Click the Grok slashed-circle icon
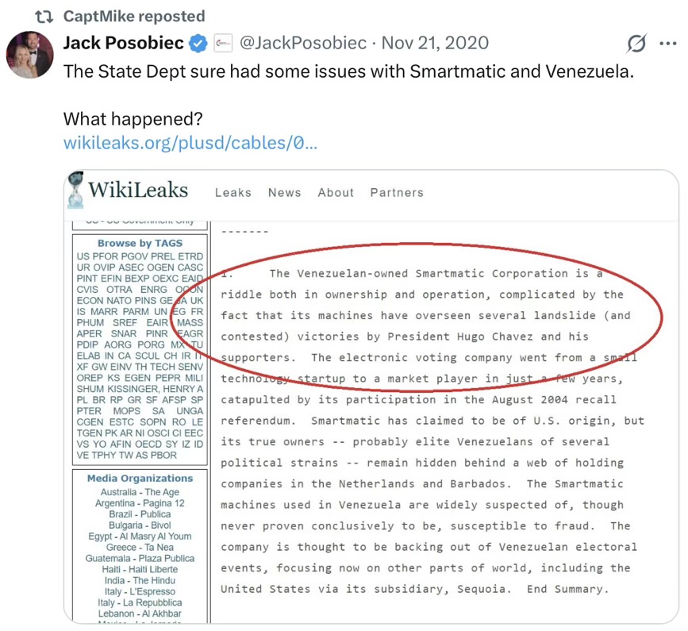688x631 pixels. (636, 44)
